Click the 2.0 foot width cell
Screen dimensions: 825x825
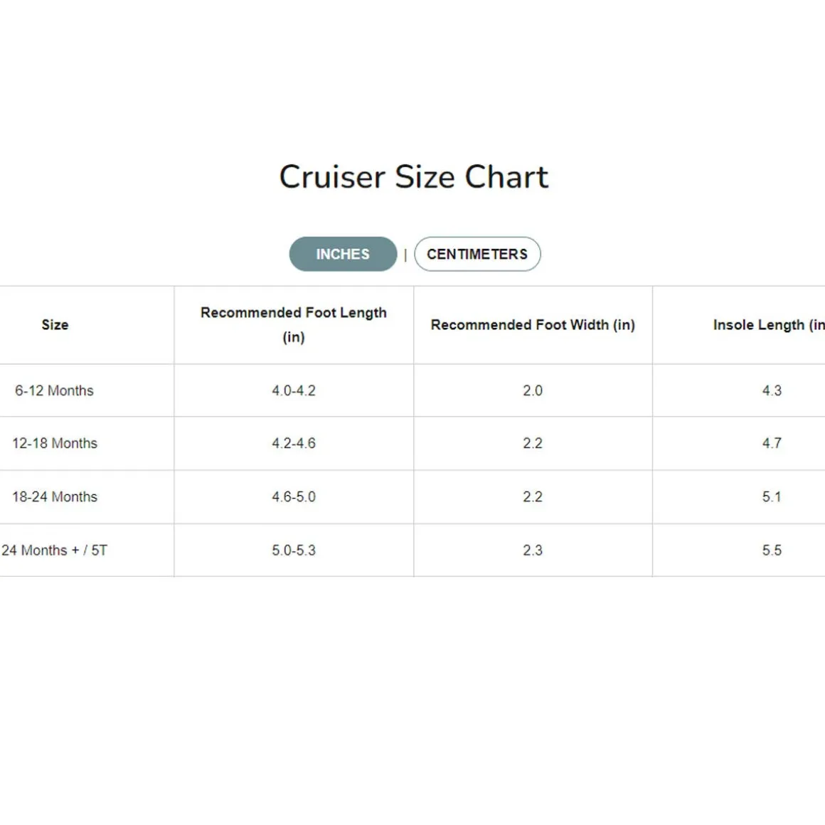point(533,390)
